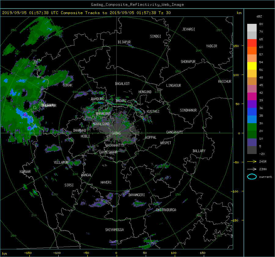
Task: Click the bright green 20 dBZ swatch
Action: (252, 127)
